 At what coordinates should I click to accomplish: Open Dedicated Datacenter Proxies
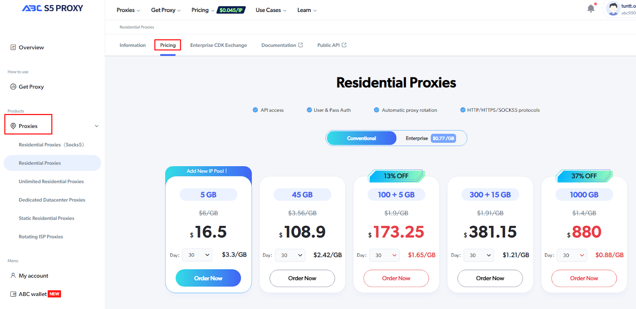coord(52,200)
